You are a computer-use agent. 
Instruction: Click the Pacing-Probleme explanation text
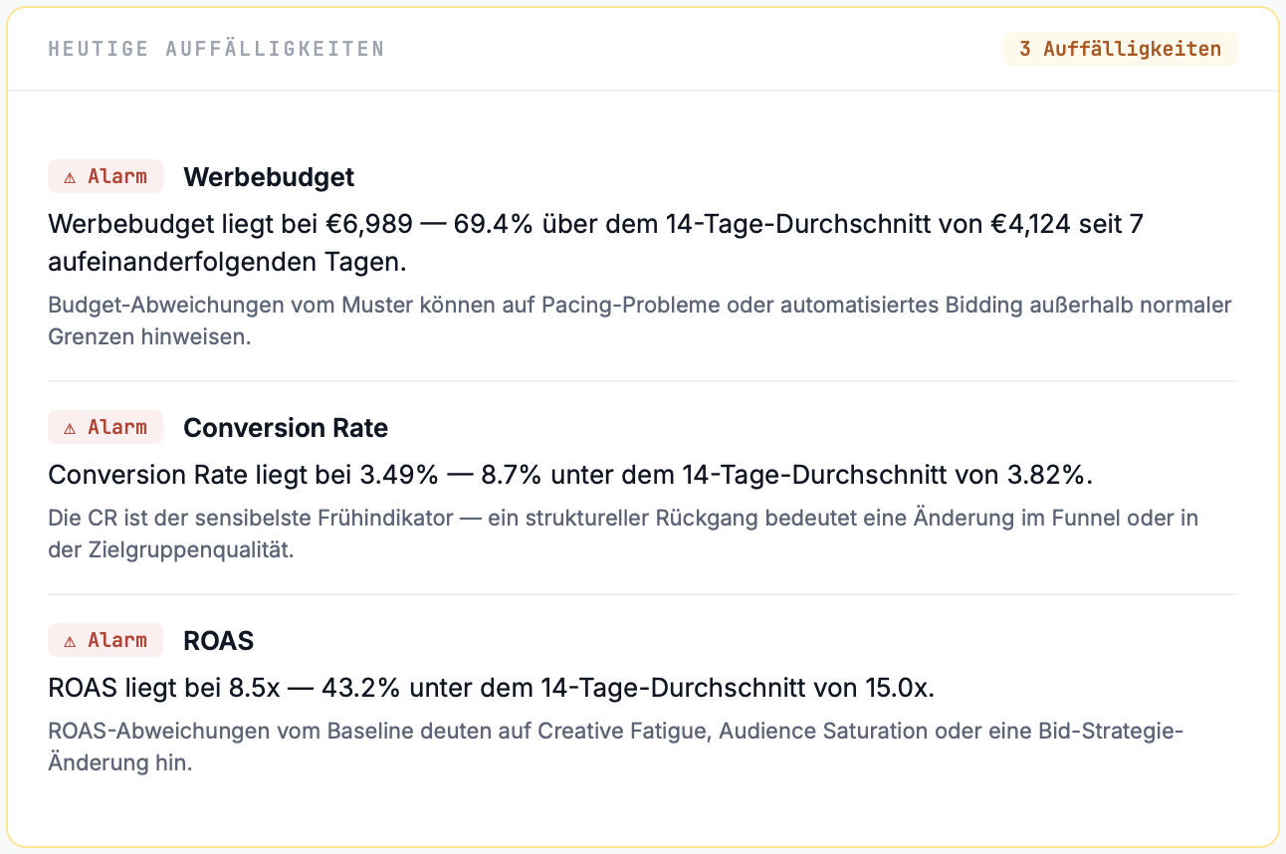tap(639, 305)
